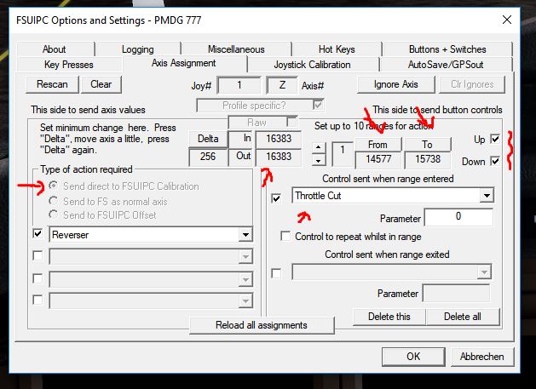Confirm with the OK button
The width and height of the screenshot is (536, 389).
point(413,357)
